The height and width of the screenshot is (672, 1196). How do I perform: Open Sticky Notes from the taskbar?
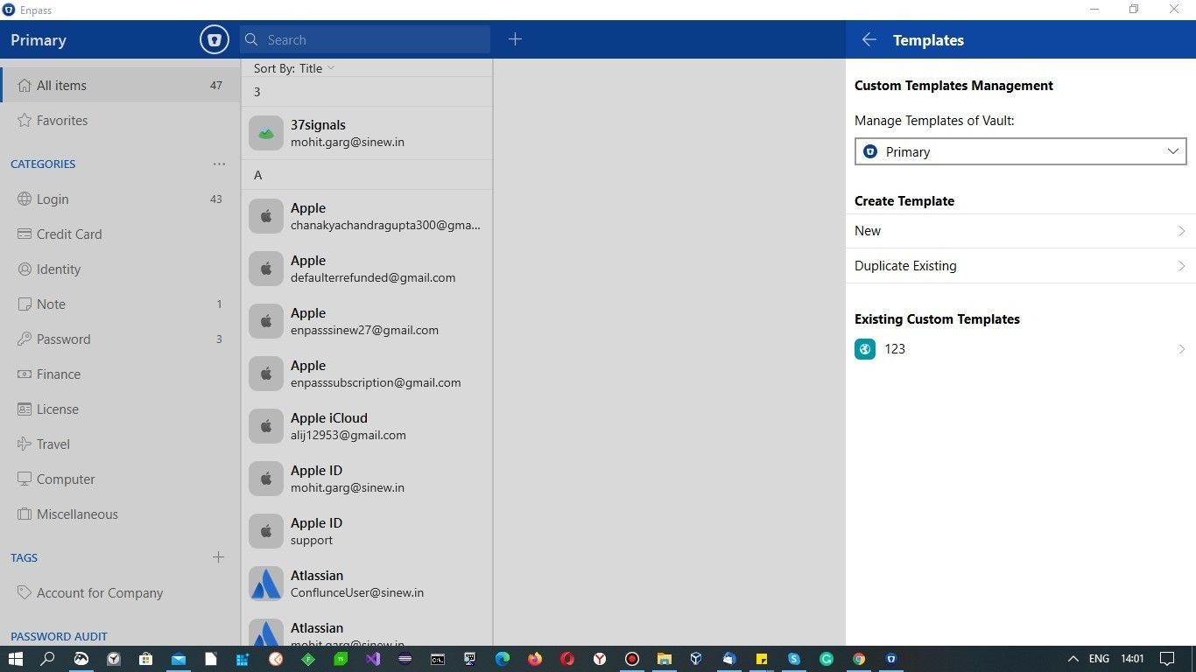click(762, 659)
